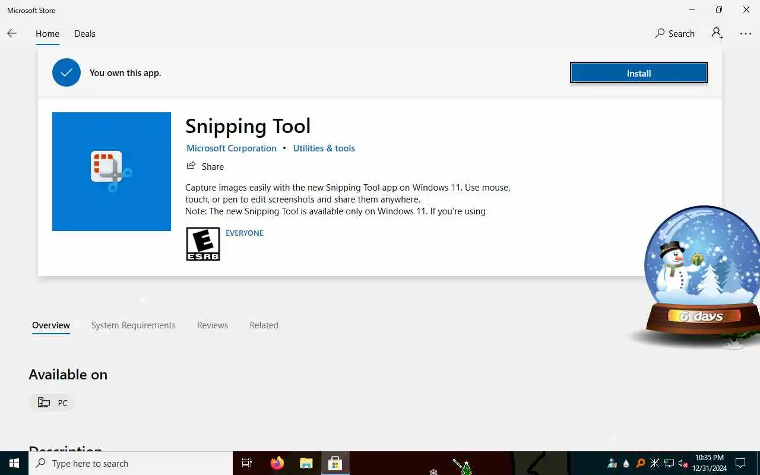Open the account sign-in icon
Image resolution: width=760 pixels, height=475 pixels.
[717, 34]
